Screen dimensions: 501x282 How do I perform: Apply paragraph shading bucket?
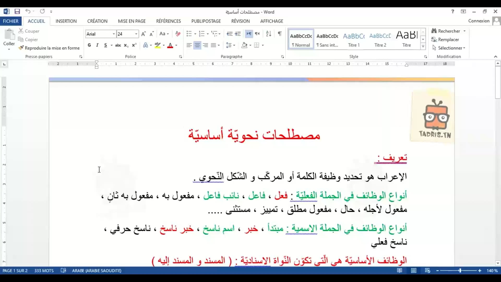(x=244, y=45)
